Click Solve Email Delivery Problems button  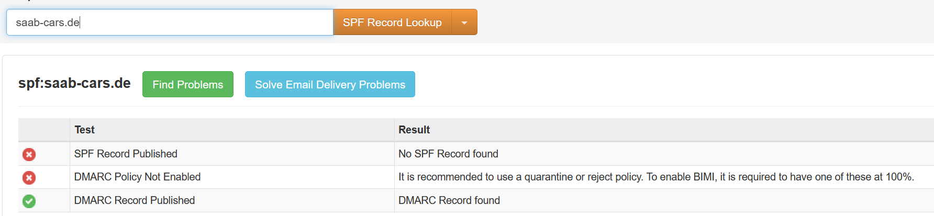tap(330, 85)
